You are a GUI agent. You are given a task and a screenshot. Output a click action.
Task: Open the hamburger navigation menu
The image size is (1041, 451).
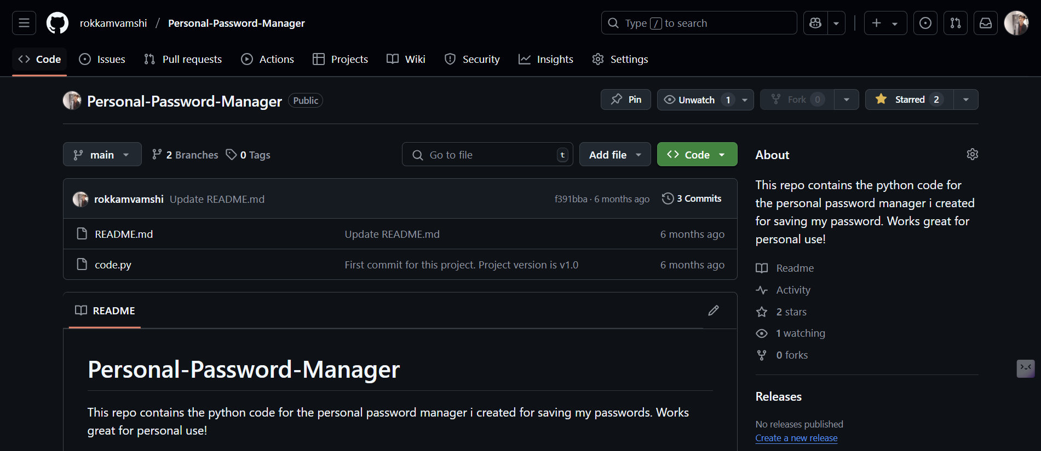(x=24, y=23)
